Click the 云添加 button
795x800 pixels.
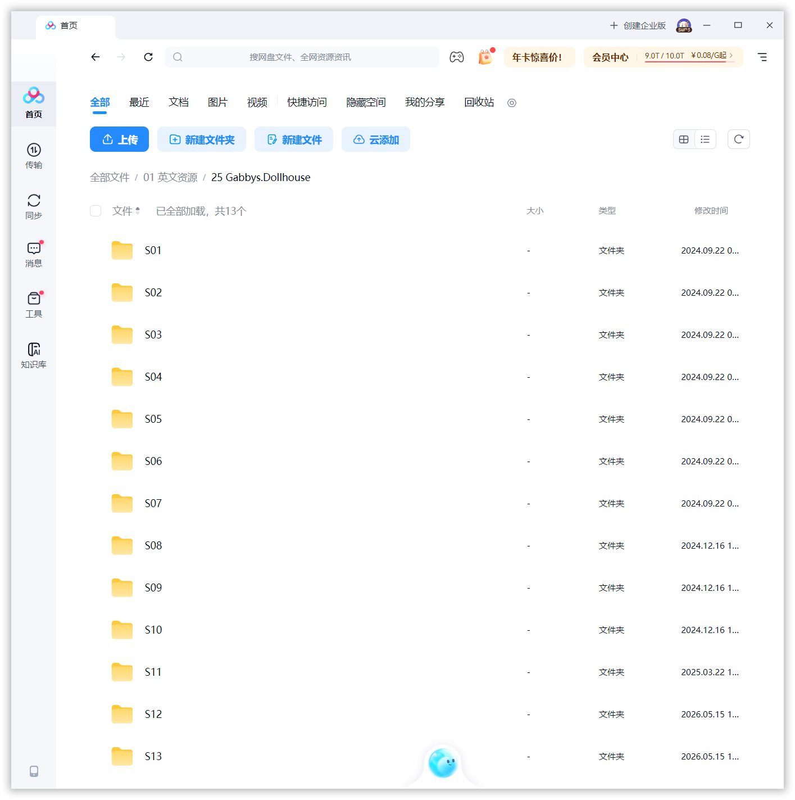pyautogui.click(x=376, y=139)
